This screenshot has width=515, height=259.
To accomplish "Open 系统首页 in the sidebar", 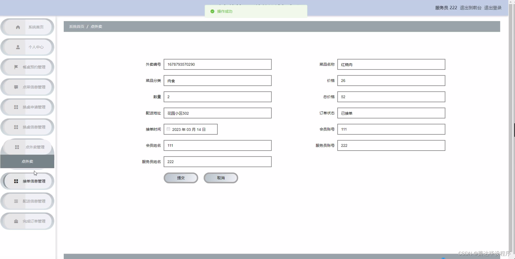I will [27, 27].
